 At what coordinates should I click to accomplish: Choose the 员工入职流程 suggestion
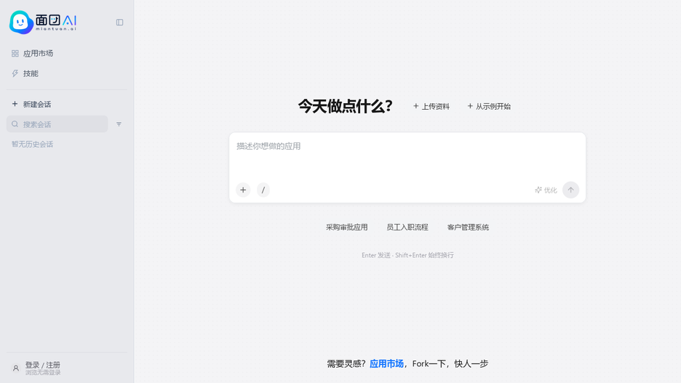407,227
